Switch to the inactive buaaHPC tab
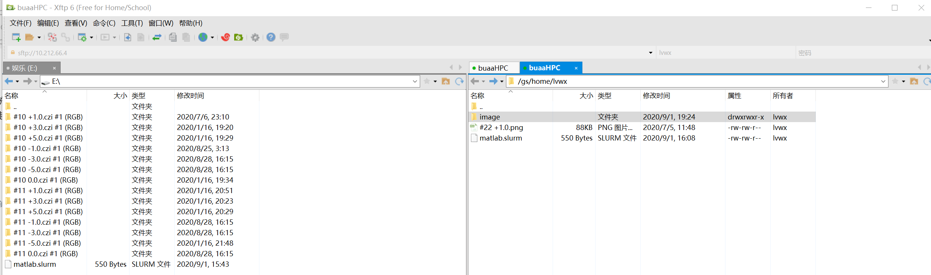Viewport: 931px width, 275px height. 494,68
